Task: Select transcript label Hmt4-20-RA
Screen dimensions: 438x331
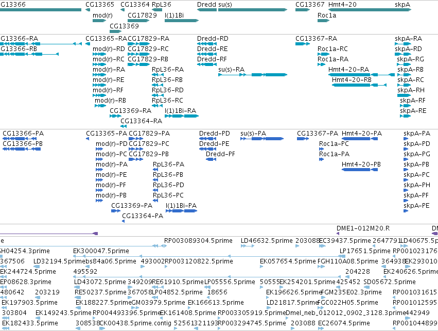Action: (x=348, y=70)
